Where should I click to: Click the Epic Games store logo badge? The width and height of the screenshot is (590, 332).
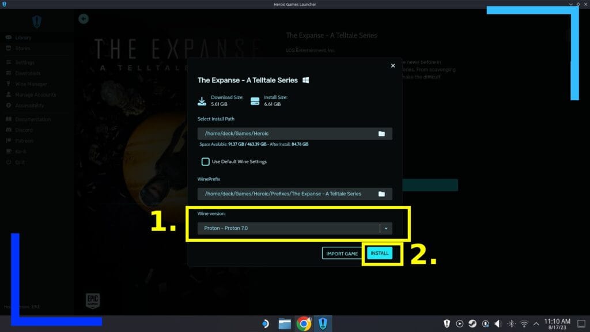pyautogui.click(x=93, y=301)
